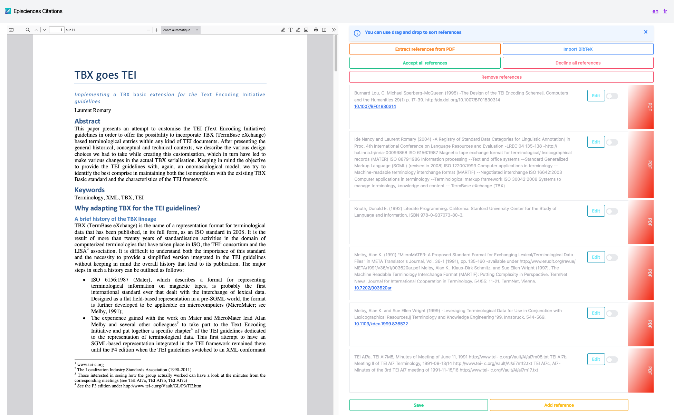Select the add text annotation tool

click(x=290, y=30)
